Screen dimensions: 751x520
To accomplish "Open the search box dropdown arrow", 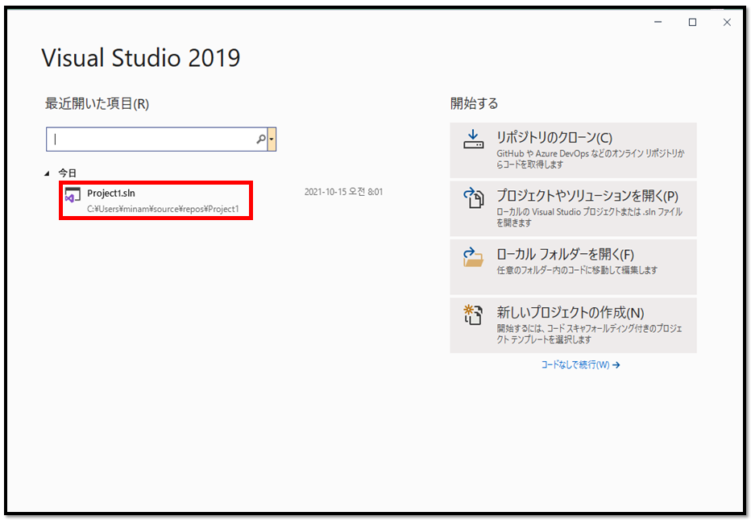I will point(272,139).
